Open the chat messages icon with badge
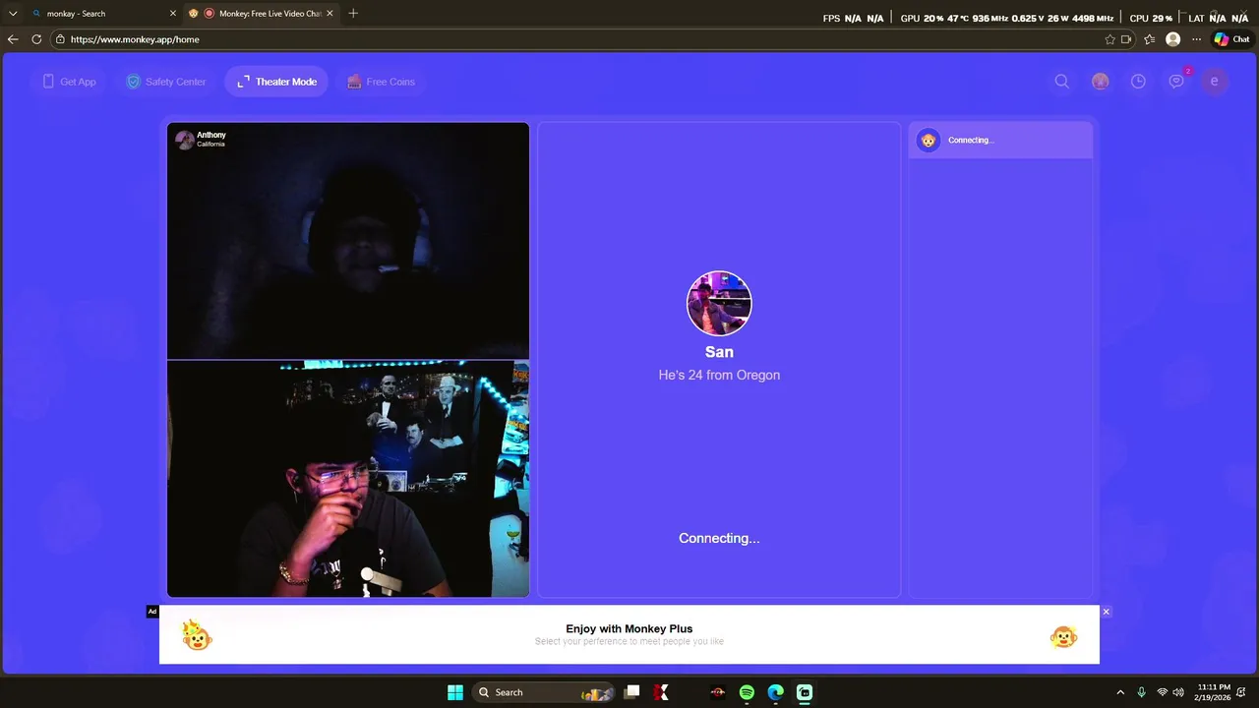 [x=1176, y=82]
